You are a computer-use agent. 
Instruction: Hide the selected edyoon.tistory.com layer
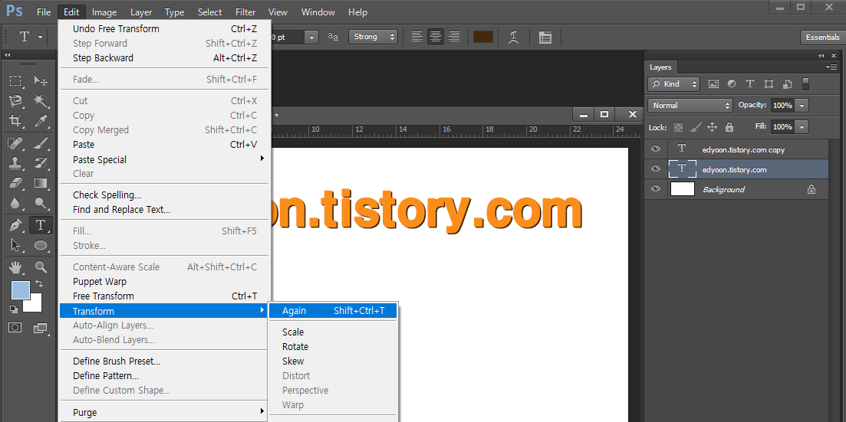coord(656,169)
